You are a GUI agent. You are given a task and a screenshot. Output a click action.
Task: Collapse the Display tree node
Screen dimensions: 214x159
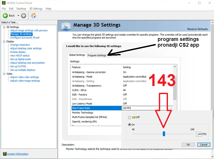4,41
